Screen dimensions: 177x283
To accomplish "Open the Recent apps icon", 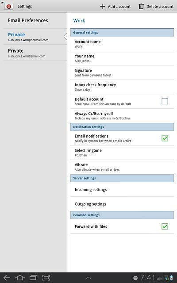I will (x=33, y=278).
